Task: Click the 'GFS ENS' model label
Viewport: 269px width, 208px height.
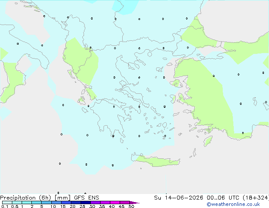Action: pyautogui.click(x=87, y=198)
